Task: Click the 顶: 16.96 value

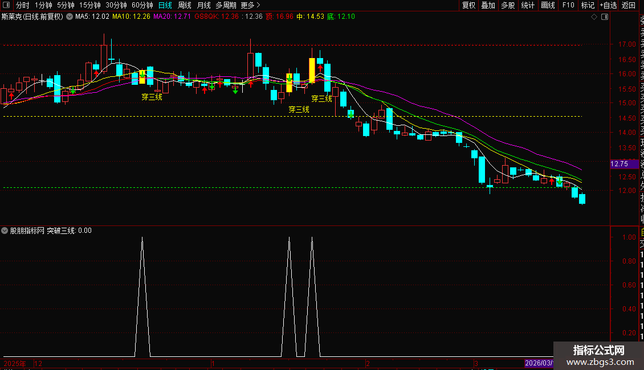Action: [x=279, y=17]
